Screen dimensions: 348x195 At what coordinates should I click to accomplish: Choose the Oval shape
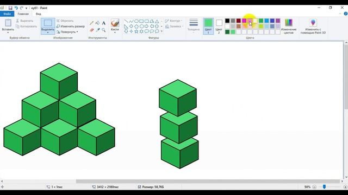[136, 21]
